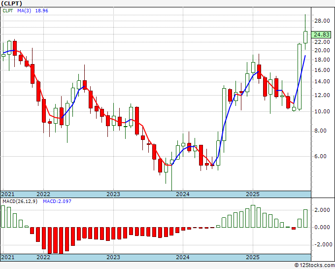Click the 14.00 price axis label
Image resolution: width=335 pixels, height=269 pixels.
[x=322, y=81]
